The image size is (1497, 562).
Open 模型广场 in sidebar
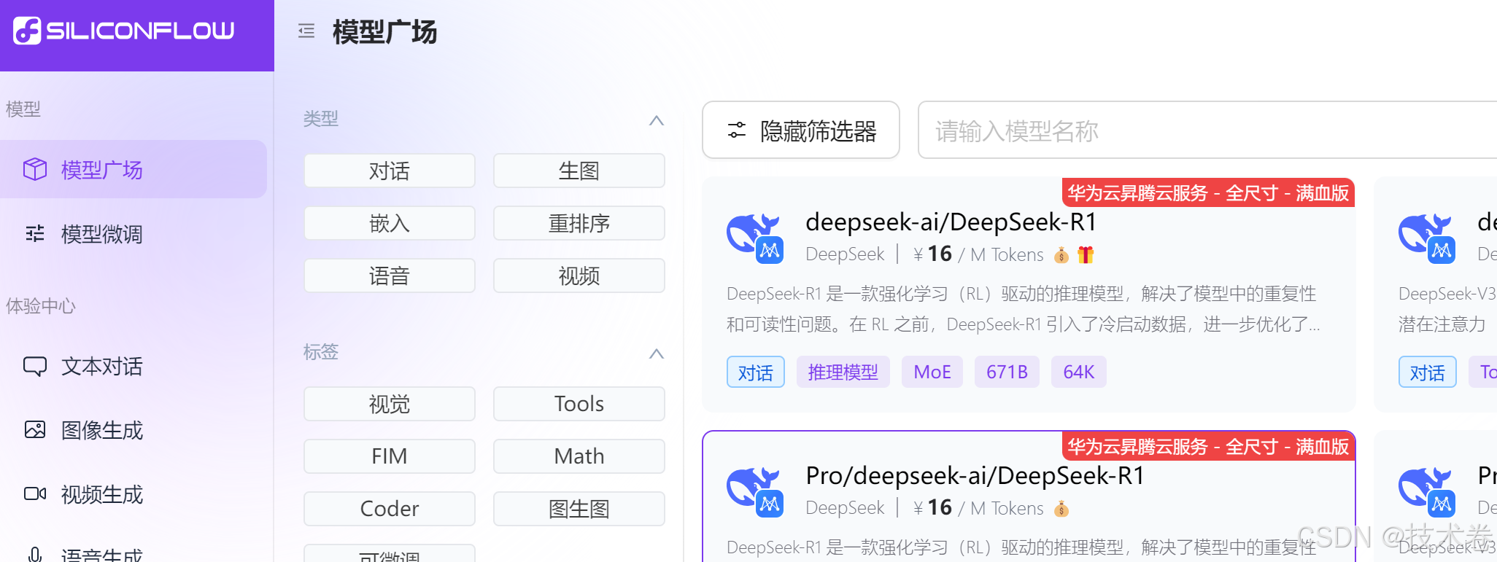pyautogui.click(x=134, y=169)
